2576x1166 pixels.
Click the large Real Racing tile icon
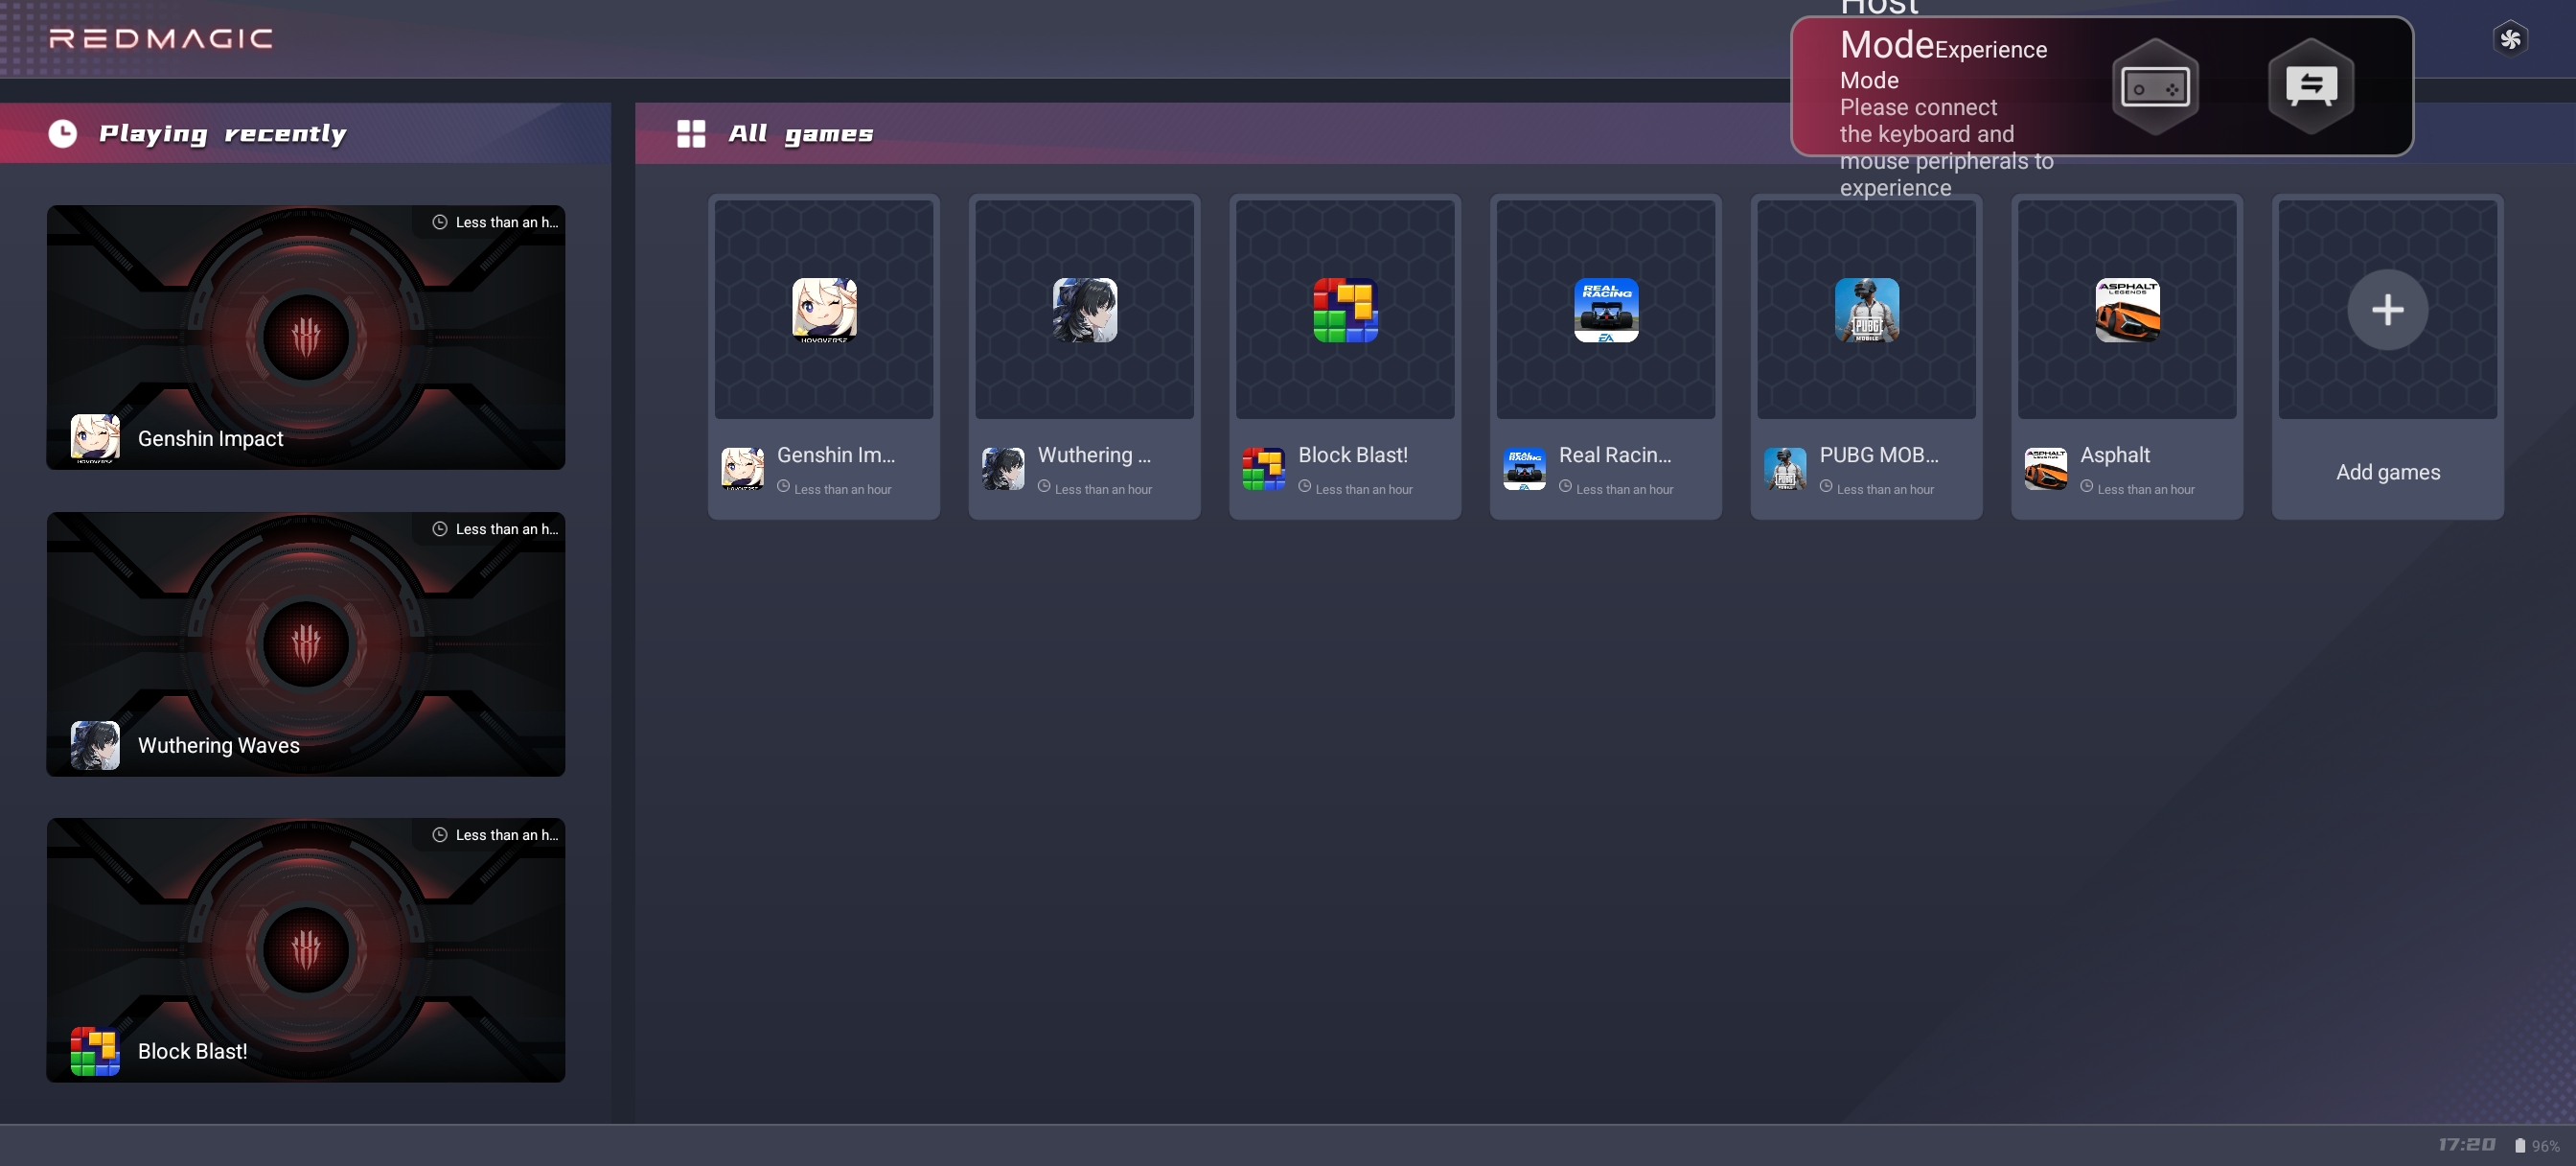1606,310
